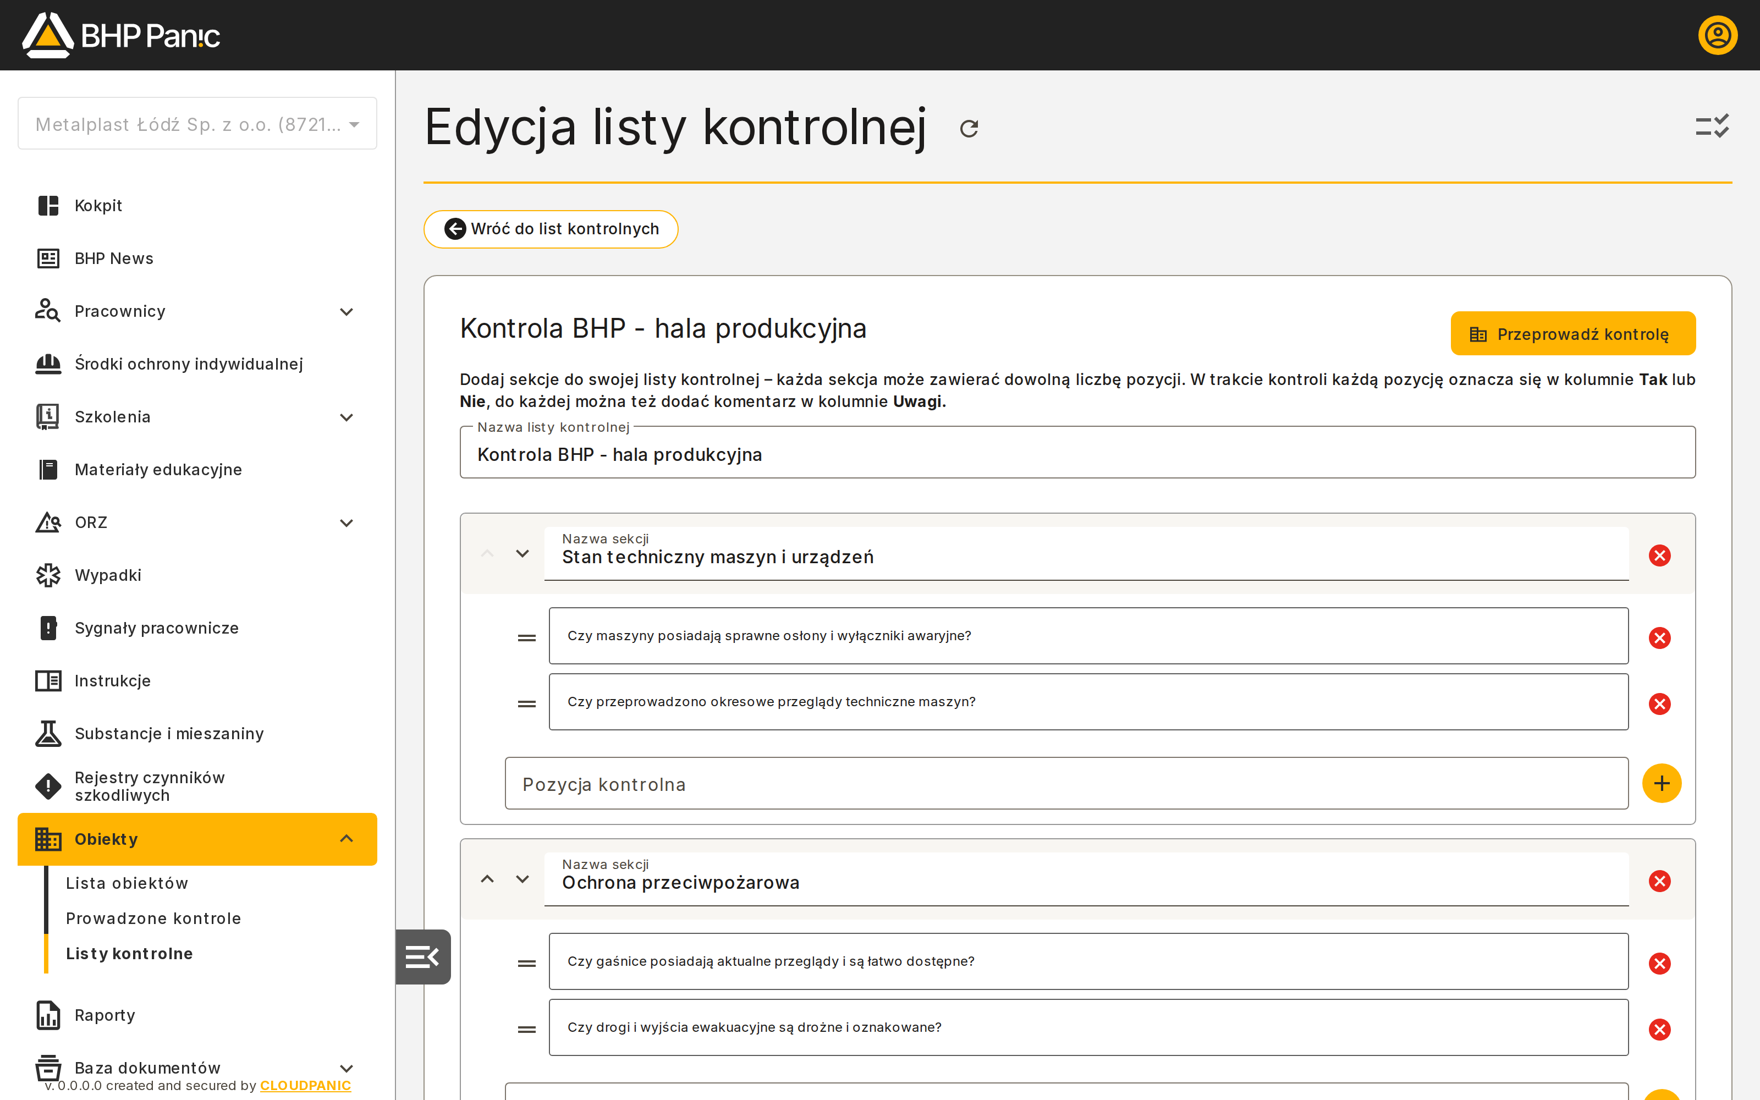This screenshot has height=1100, width=1760.
Task: Focus the 'Pozycja kontrolna' input field
Action: (1066, 784)
